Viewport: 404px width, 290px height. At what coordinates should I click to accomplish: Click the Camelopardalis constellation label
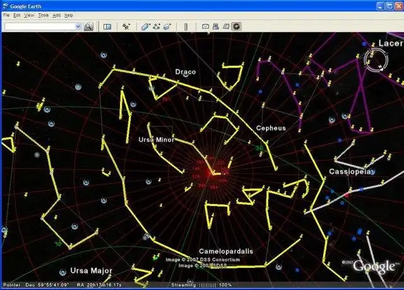click(x=226, y=251)
